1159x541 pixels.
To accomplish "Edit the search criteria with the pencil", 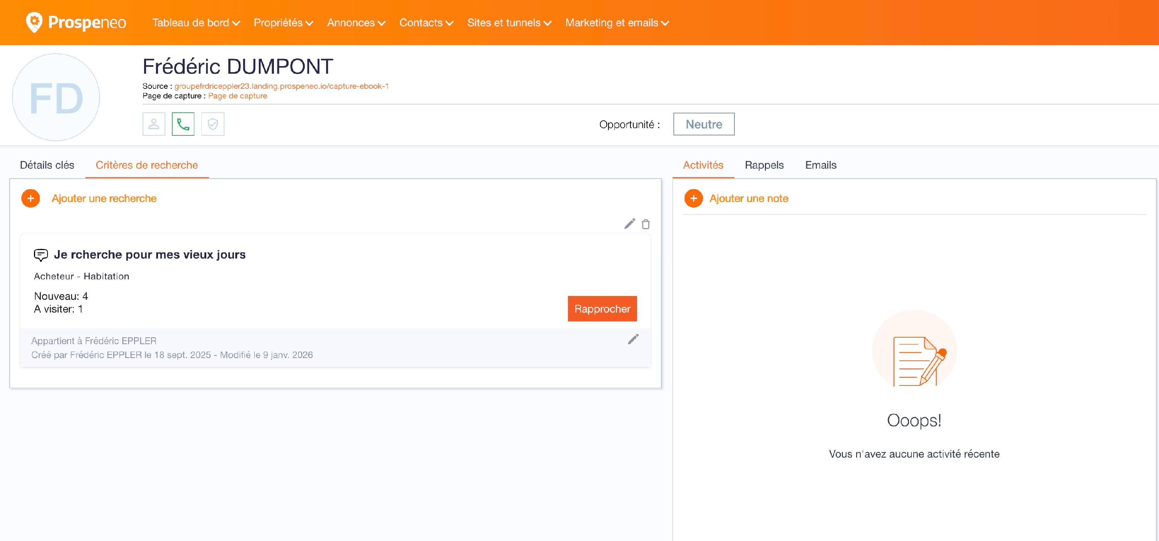I will [629, 224].
